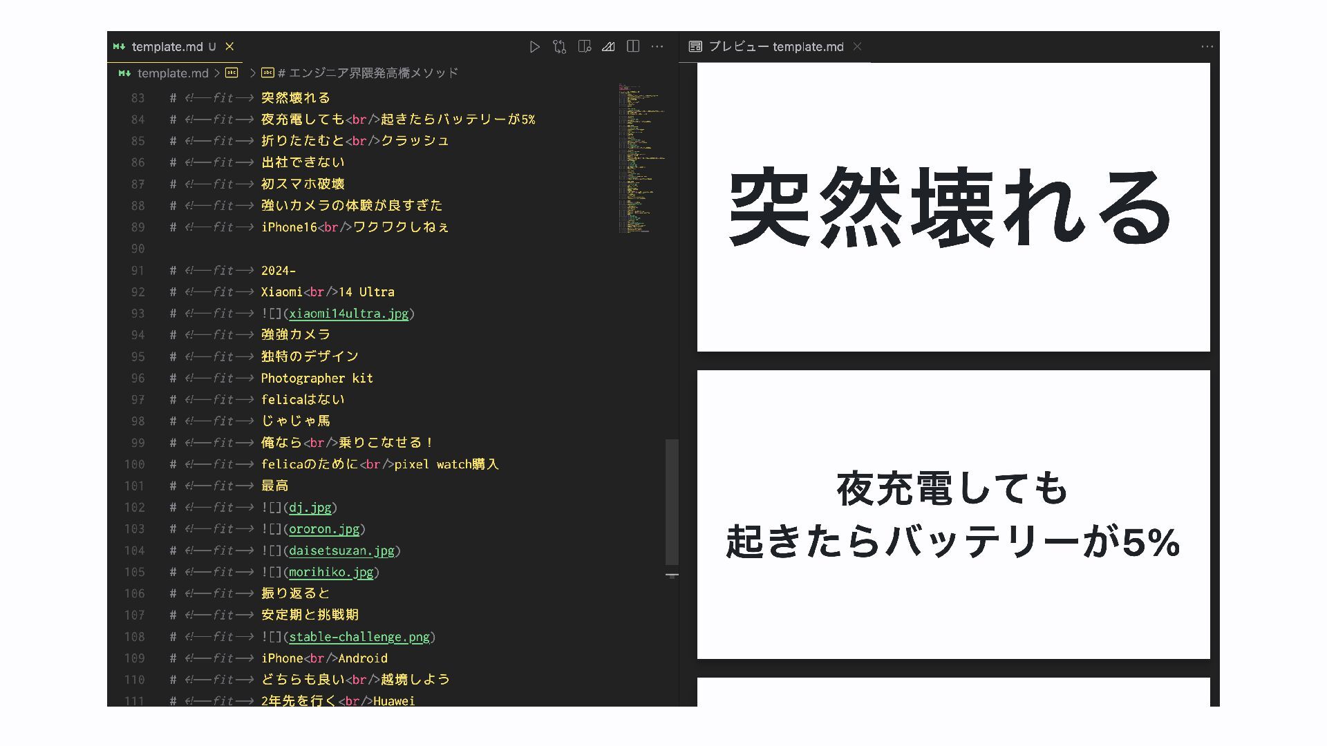The height and width of the screenshot is (746, 1327).
Task: Open the dj.jpg image link
Action: 310,508
